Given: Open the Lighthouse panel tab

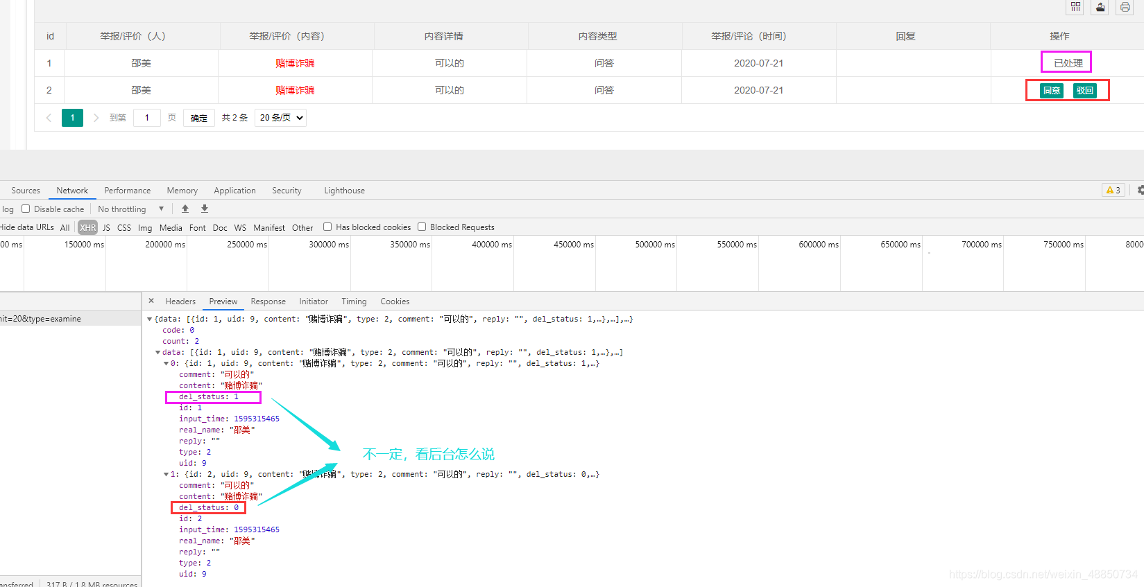Looking at the screenshot, I should (x=344, y=191).
